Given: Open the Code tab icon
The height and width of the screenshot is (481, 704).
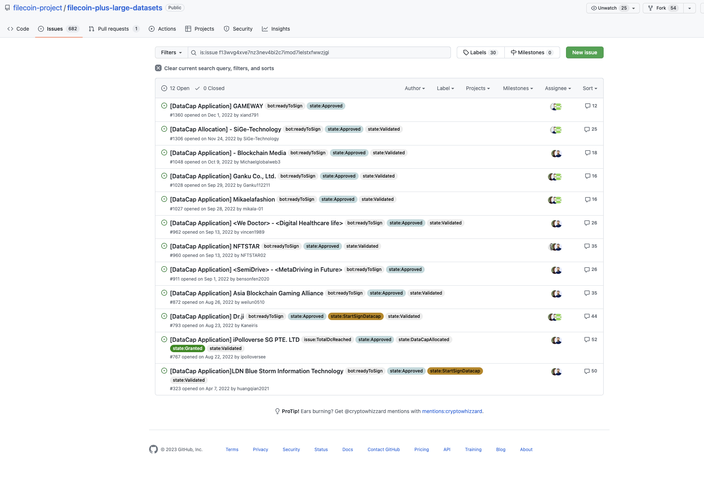Looking at the screenshot, I should [10, 29].
